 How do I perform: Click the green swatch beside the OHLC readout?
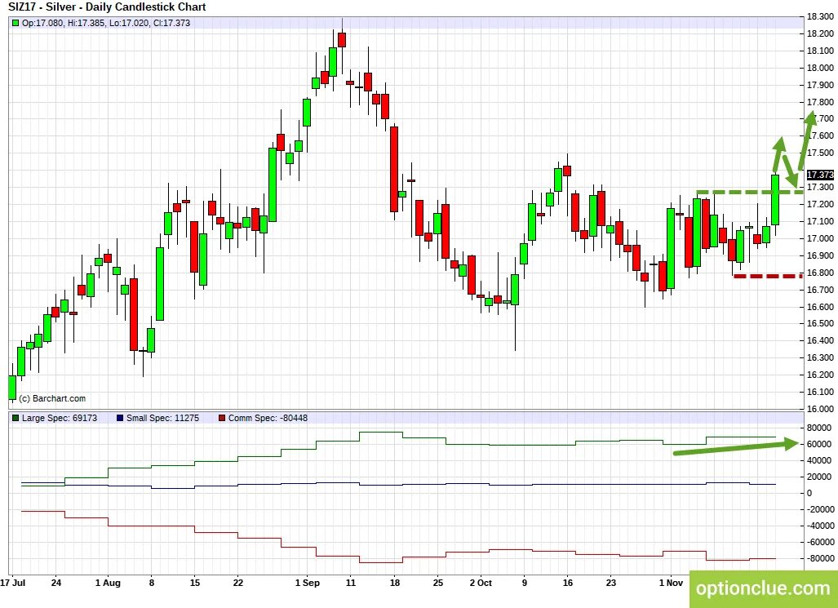[16, 23]
